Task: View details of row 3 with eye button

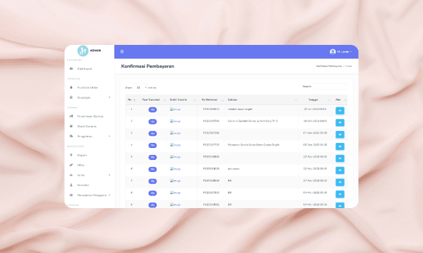Action: pos(340,135)
